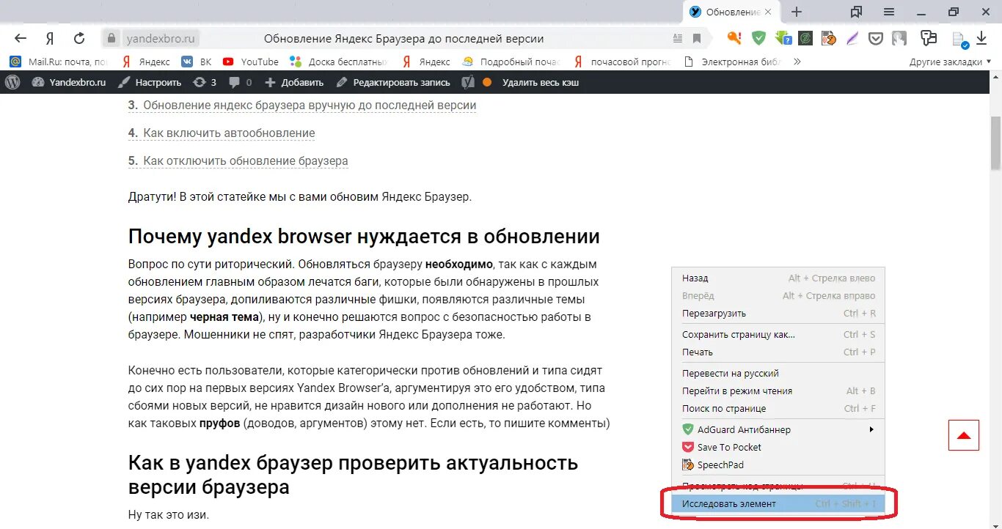Screen dimensions: 1002x529
Task: Click the grey avatar extension icon
Action: [899, 38]
